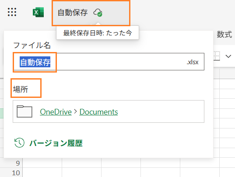Click the version history clock icon
The image size is (235, 177).
[19, 142]
